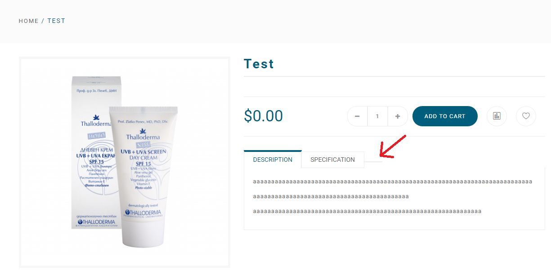Switch to the Description tab

pos(273,160)
